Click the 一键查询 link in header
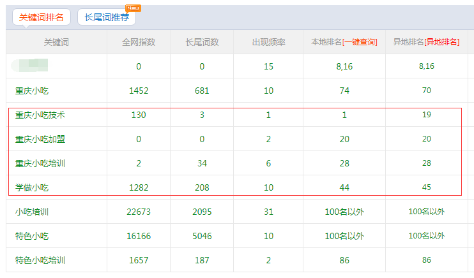 (360, 42)
